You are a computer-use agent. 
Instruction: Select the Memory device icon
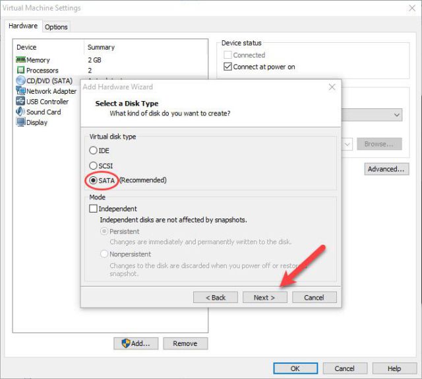point(20,59)
